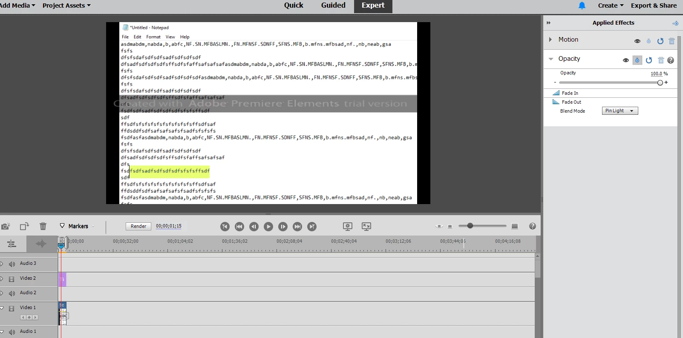
Task: Collapse Applied Effects panel double arrow
Action: tap(549, 23)
